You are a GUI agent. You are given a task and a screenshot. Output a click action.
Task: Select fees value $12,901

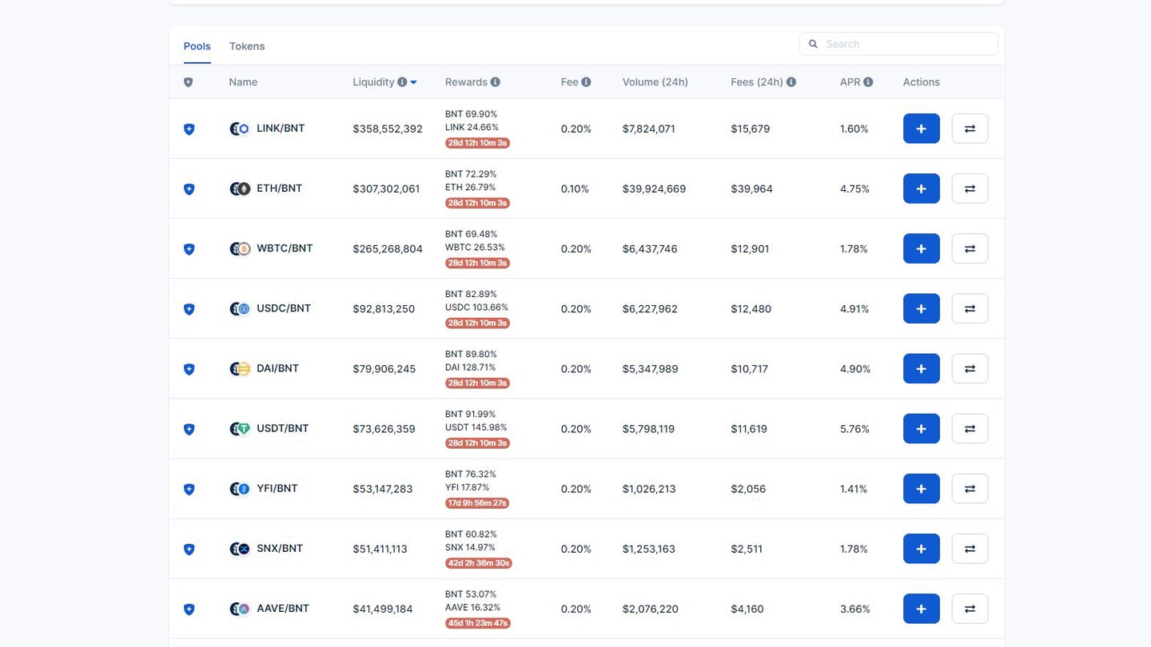click(x=750, y=248)
